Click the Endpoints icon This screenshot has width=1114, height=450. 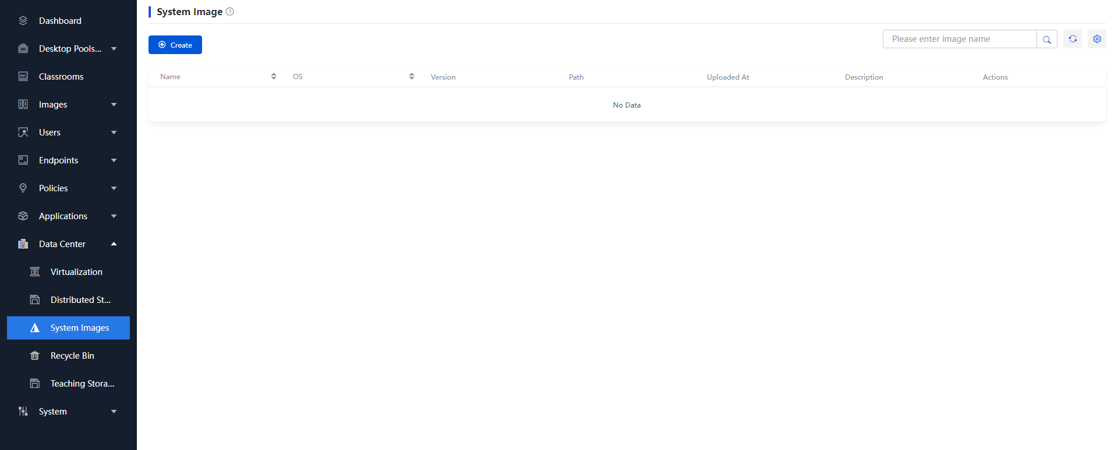23,160
